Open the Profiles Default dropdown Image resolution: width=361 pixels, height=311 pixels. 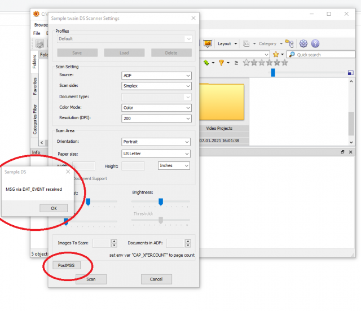[124, 39]
